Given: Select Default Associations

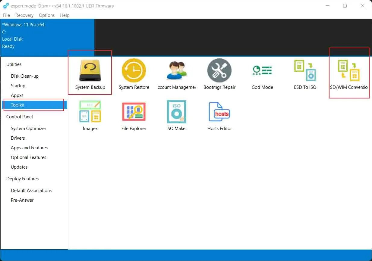Looking at the screenshot, I should coord(31,190).
